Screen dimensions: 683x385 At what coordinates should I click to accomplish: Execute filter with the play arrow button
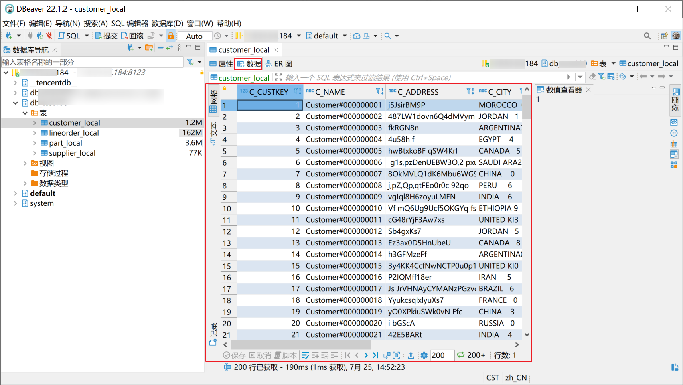[569, 77]
